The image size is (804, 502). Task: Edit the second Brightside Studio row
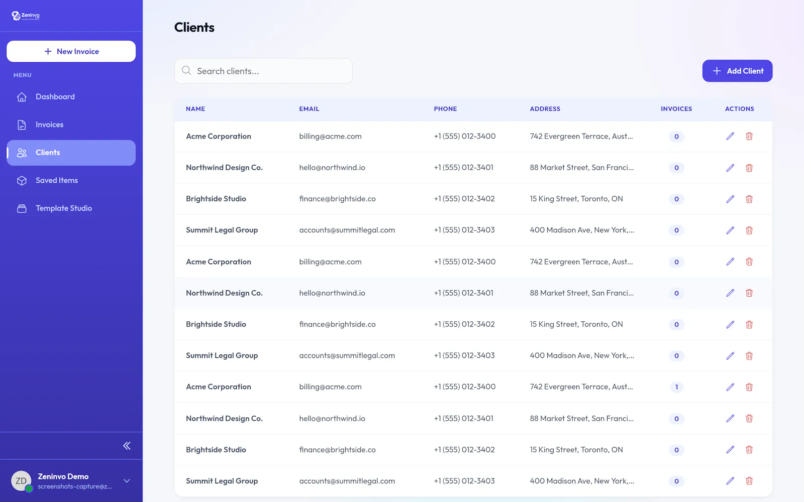click(730, 324)
